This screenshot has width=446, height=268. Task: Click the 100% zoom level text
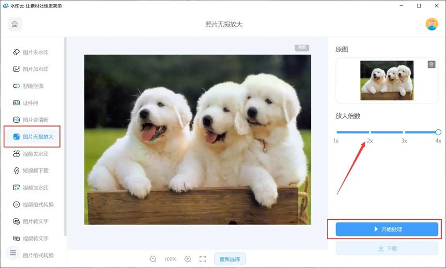(170, 259)
